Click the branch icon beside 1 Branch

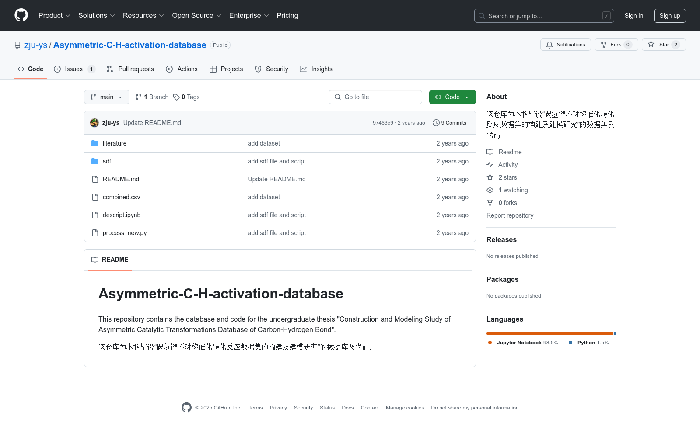coord(139,97)
